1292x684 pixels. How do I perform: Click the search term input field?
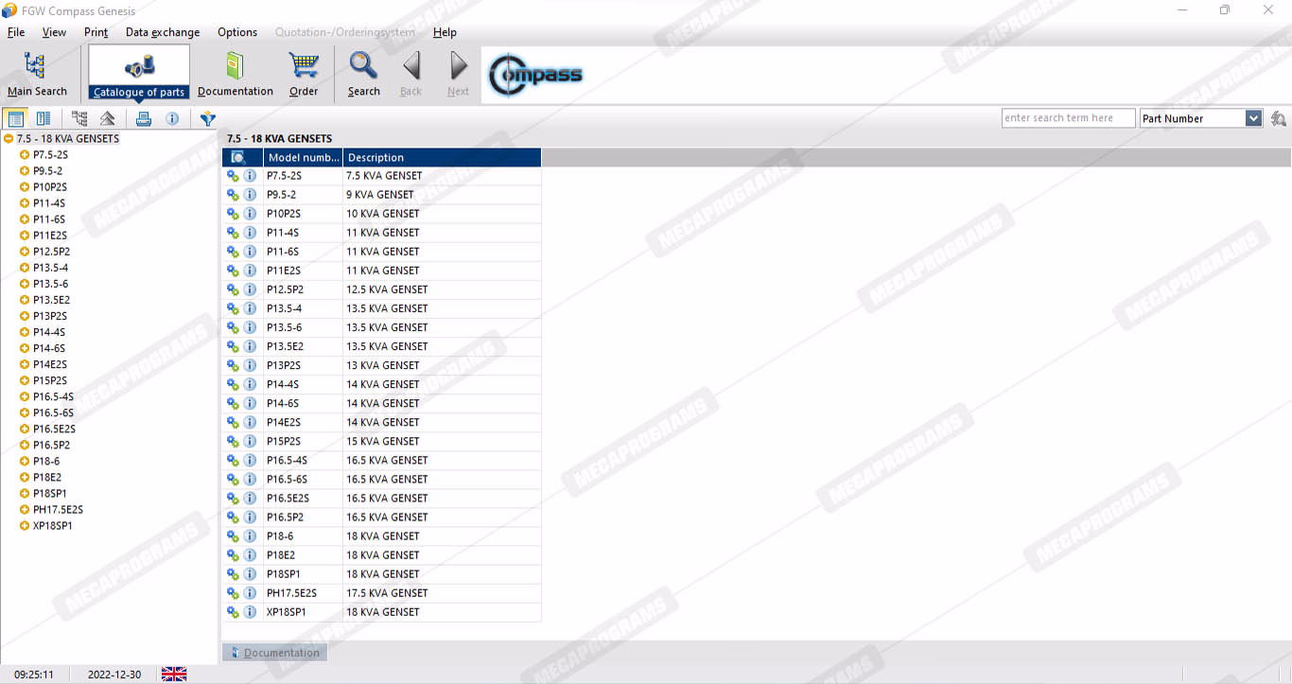click(x=1069, y=118)
